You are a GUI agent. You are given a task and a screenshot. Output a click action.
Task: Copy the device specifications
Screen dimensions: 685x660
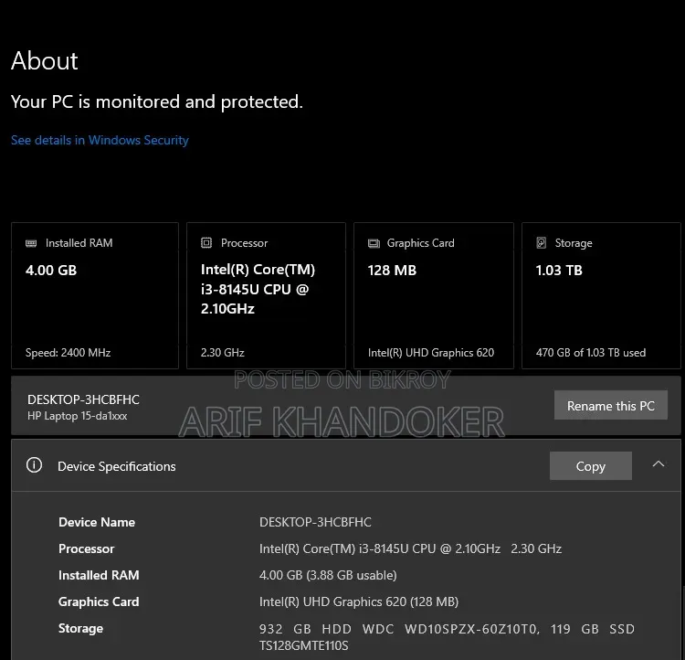(x=591, y=466)
